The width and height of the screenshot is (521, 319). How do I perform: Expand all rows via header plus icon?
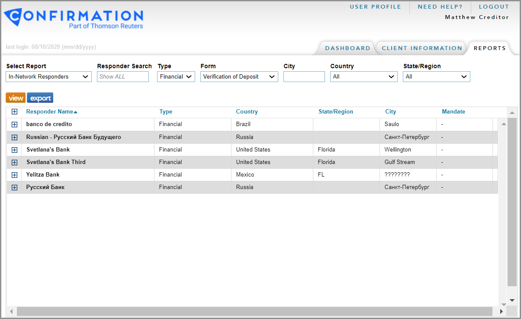(14, 112)
